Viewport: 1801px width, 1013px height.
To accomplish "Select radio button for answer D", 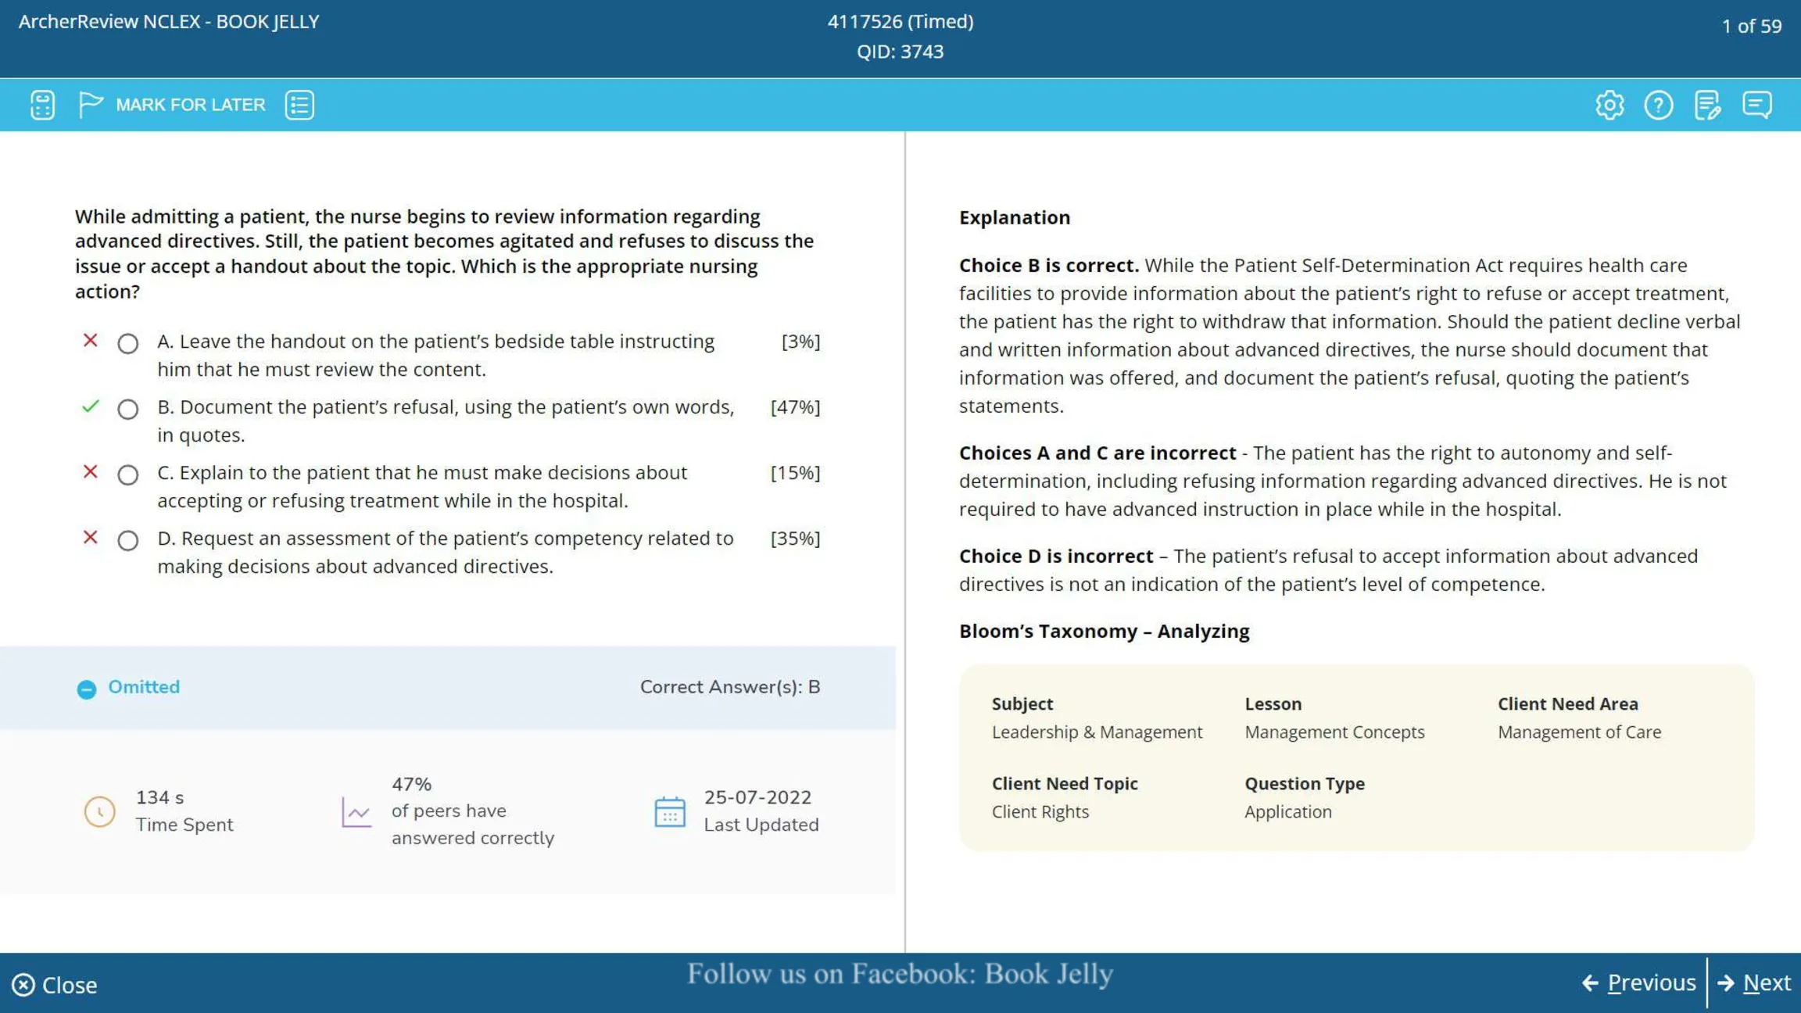I will tap(128, 540).
